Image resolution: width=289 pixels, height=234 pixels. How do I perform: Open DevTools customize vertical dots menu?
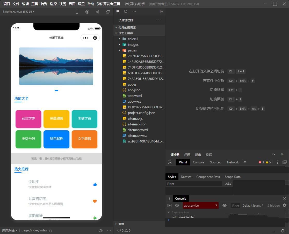pyautogui.click(x=277, y=162)
